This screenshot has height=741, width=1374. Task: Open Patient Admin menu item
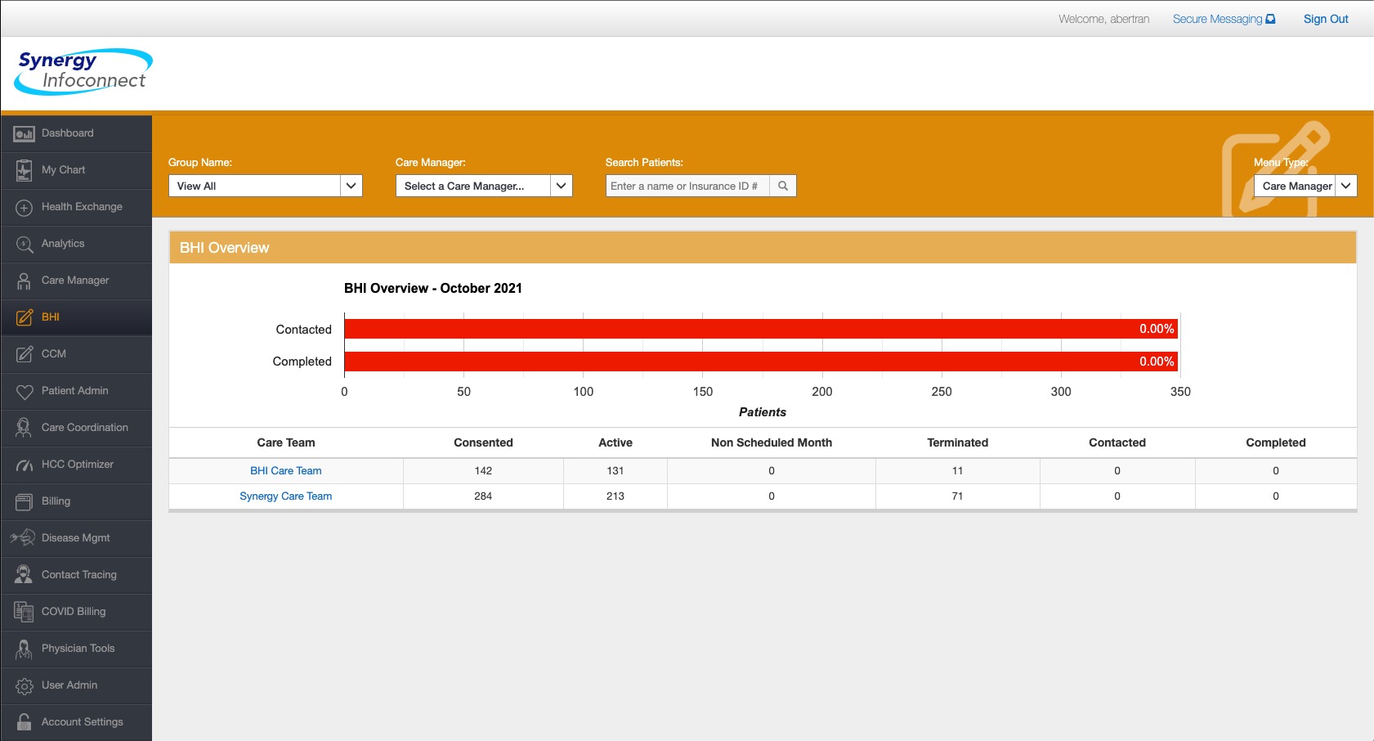(x=76, y=391)
